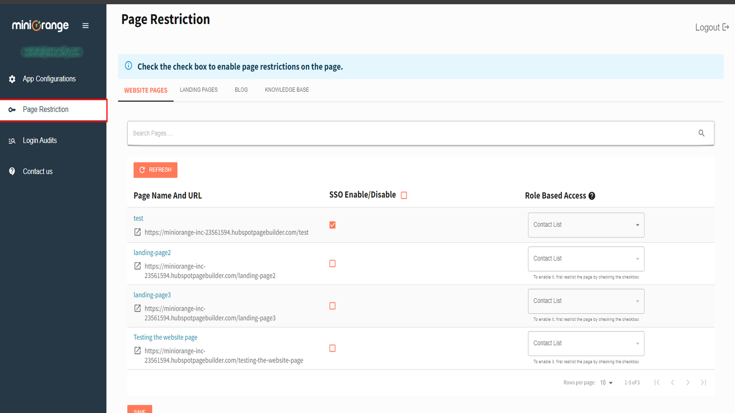
Task: Select the App Configurations gear icon
Action: point(11,78)
